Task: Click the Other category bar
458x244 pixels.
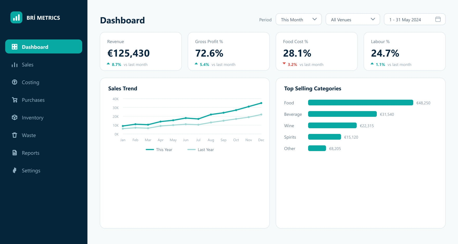Action: [317, 148]
